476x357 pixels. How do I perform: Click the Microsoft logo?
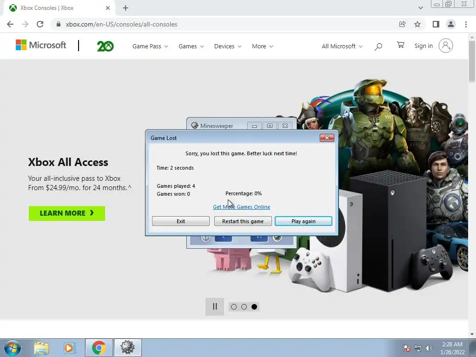41,45
